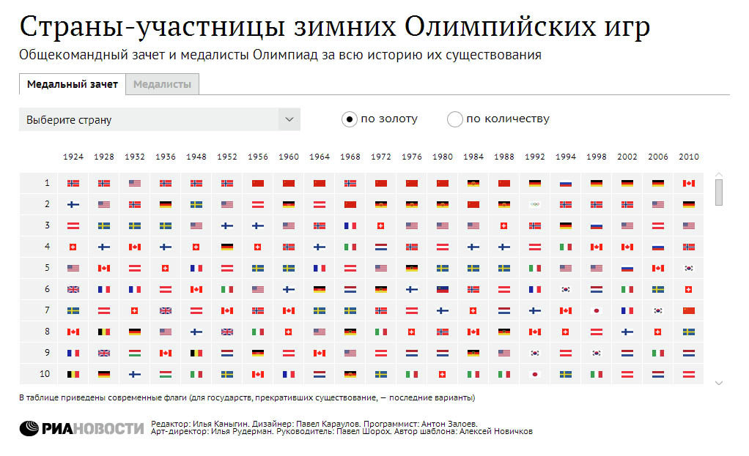Click the UK flag at rank 6 for 1924
This screenshot has height=456, width=749.
(73, 290)
